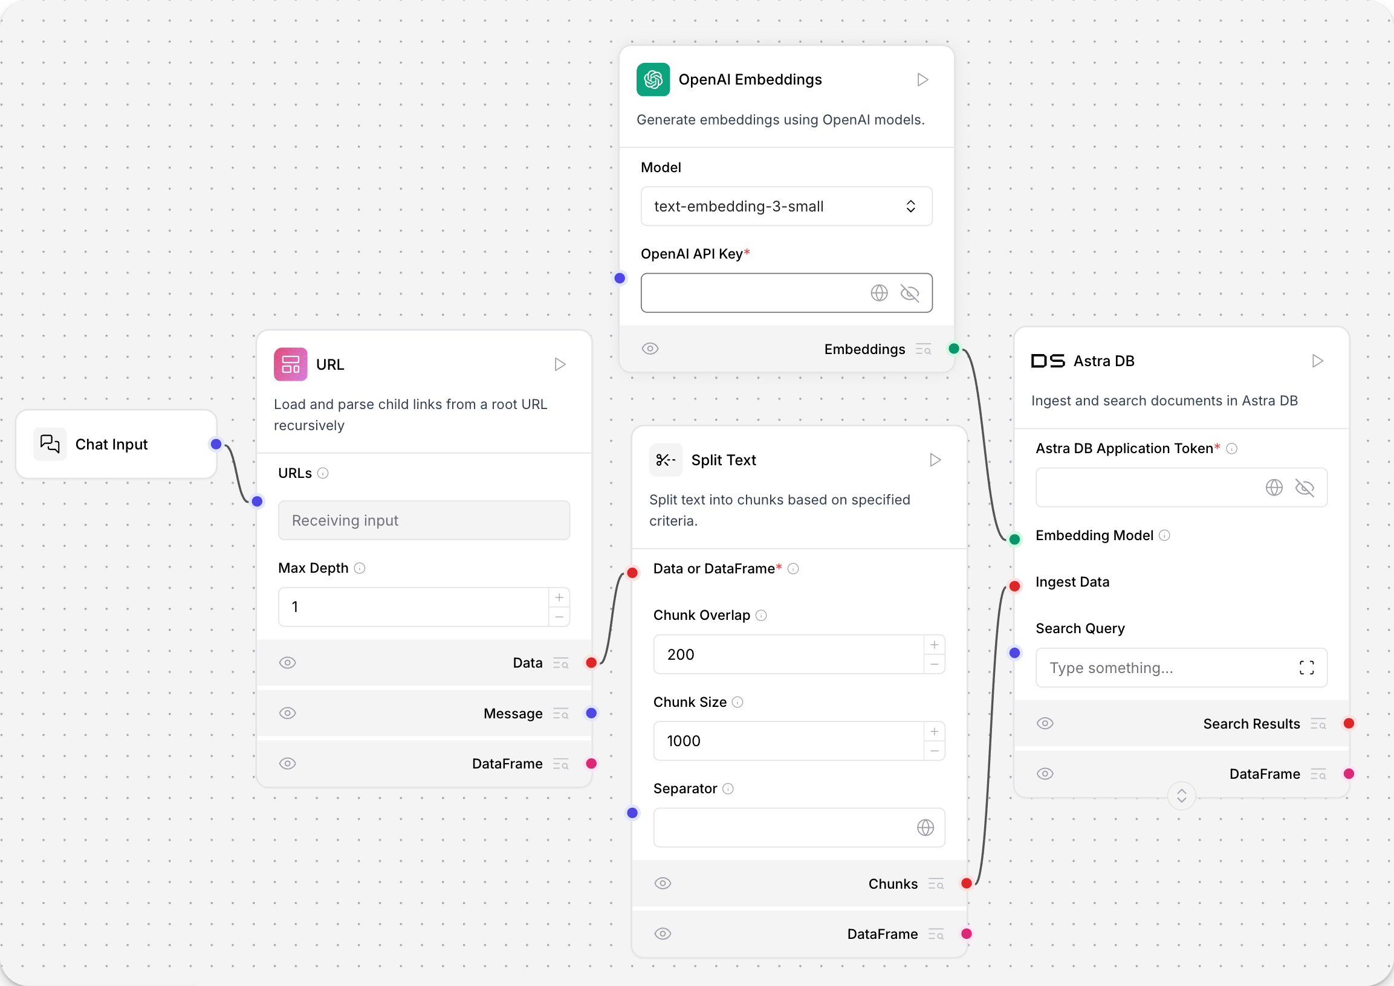Expand hidden Astra DB fields chevron
The height and width of the screenshot is (986, 1394).
coord(1181,796)
